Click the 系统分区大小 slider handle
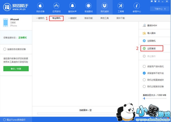Image resolution: width=171 pixels, height=122 pixels. pos(144,98)
